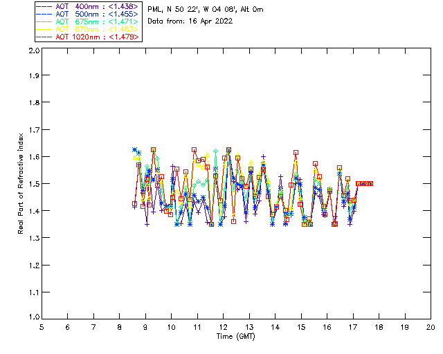Click the x-axis label 7

coord(93,327)
